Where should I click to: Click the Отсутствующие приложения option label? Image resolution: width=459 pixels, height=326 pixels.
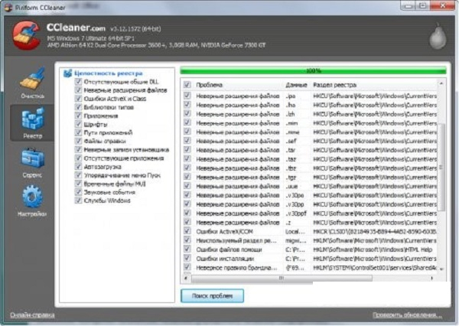(124, 158)
